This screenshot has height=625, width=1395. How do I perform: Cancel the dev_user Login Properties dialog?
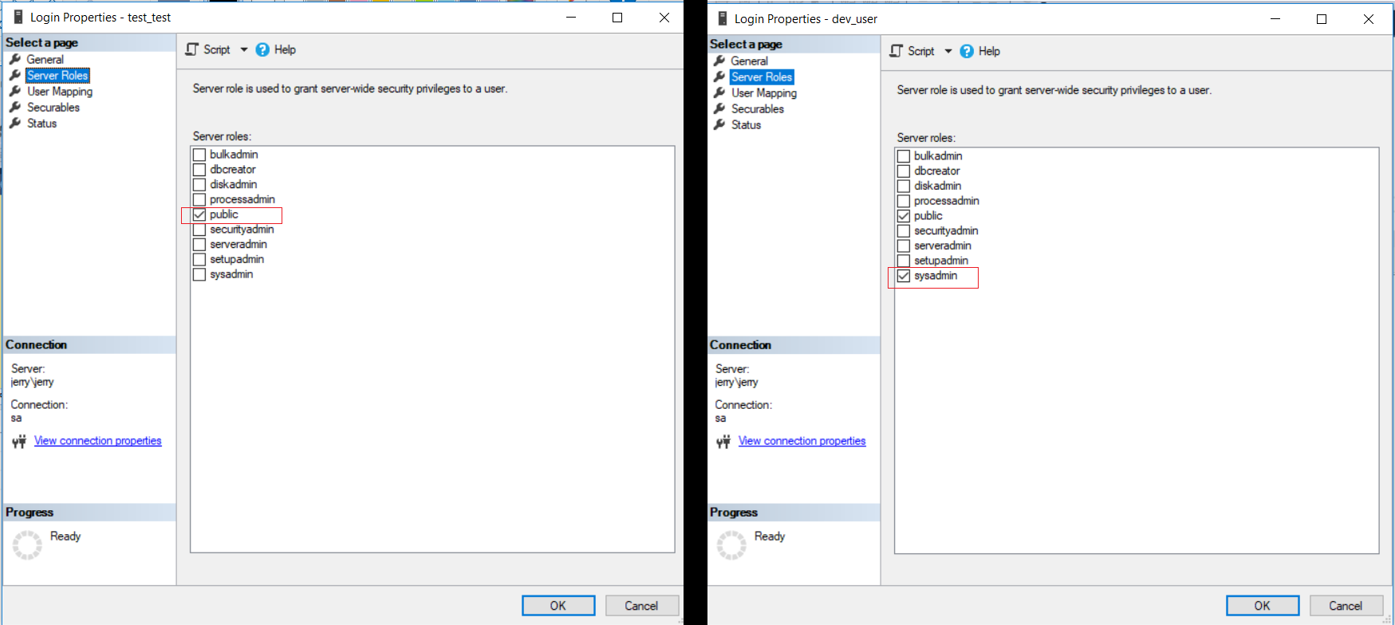coord(1346,606)
